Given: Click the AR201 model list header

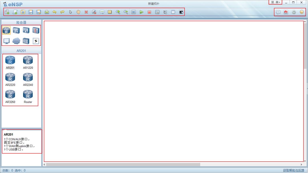Looking at the screenshot, I should pos(21,51).
